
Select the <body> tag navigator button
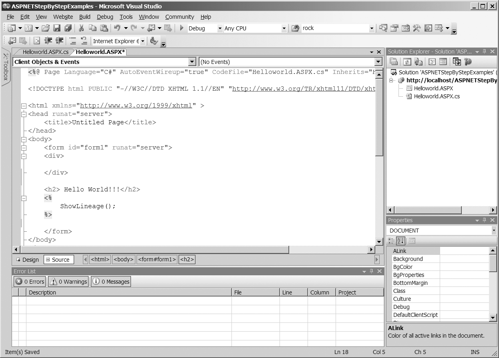coord(123,260)
